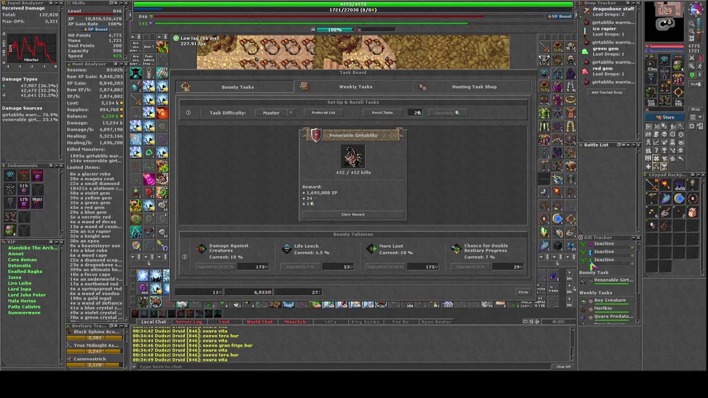Switch to Local Chat channel tab
Image resolution: width=708 pixels, height=398 pixels.
[153, 322]
